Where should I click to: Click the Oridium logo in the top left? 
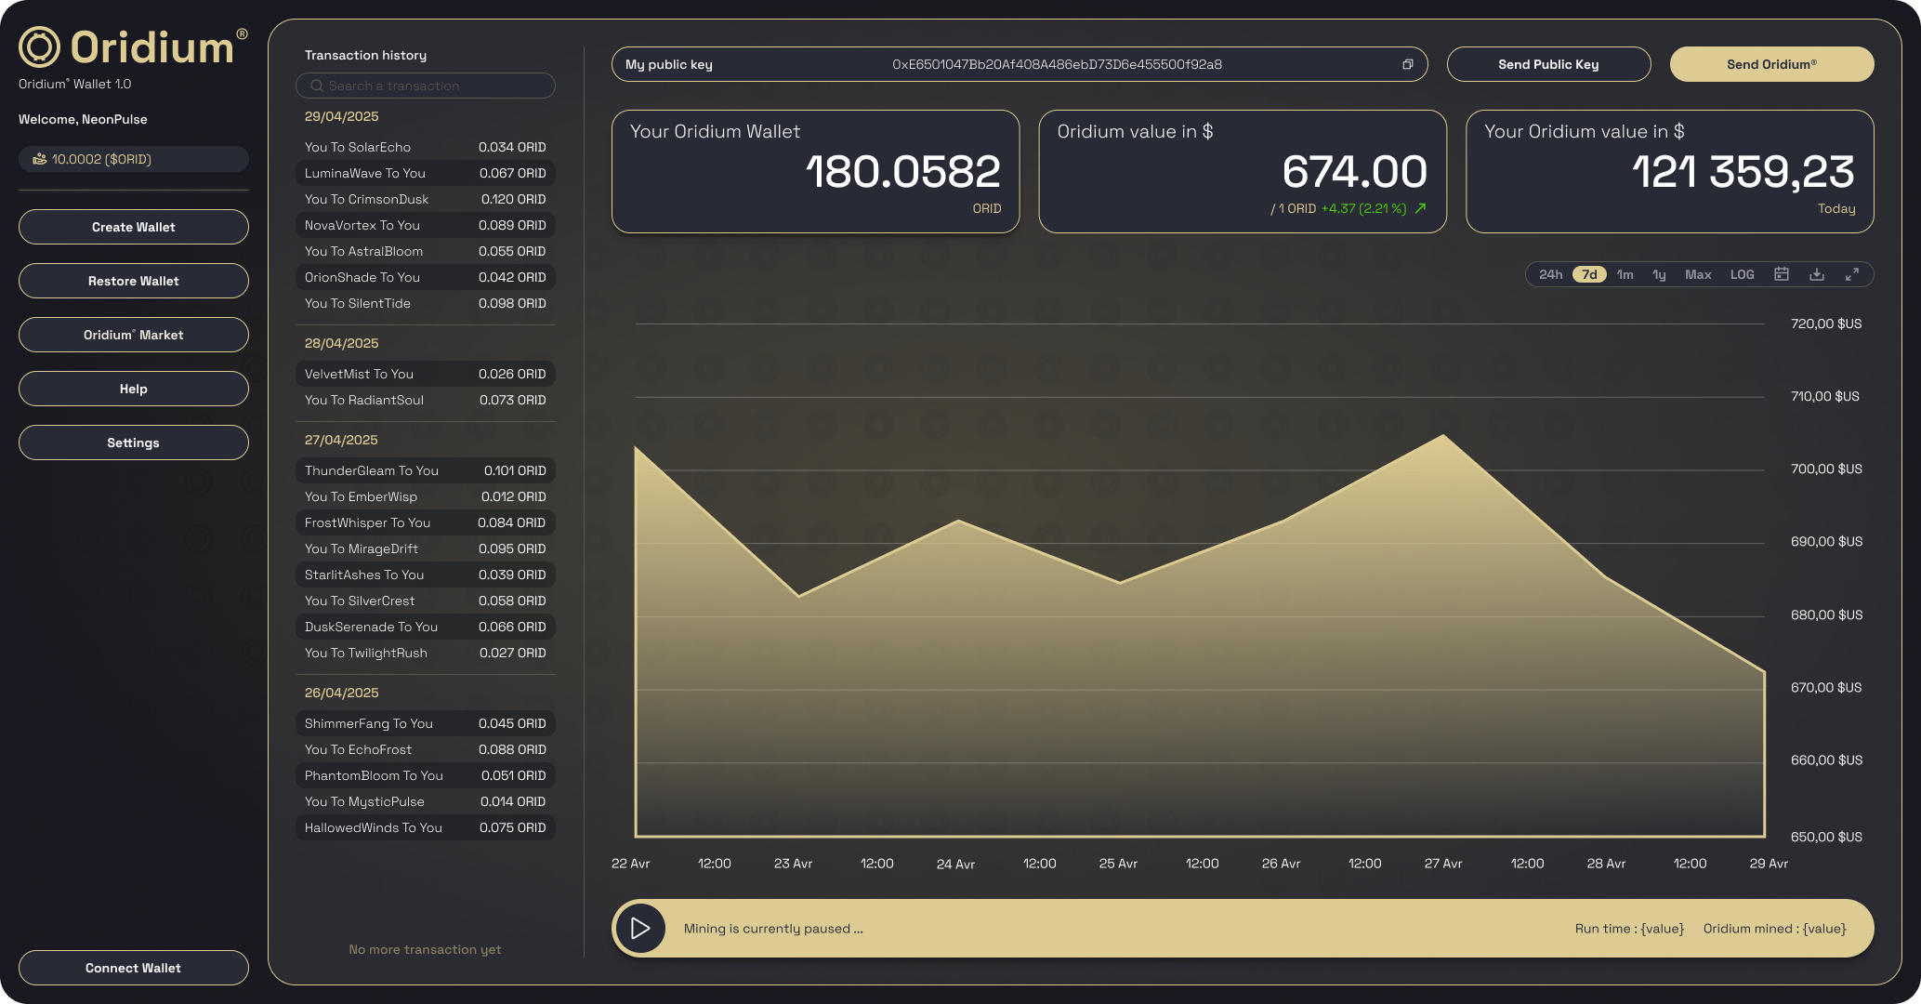(x=41, y=46)
